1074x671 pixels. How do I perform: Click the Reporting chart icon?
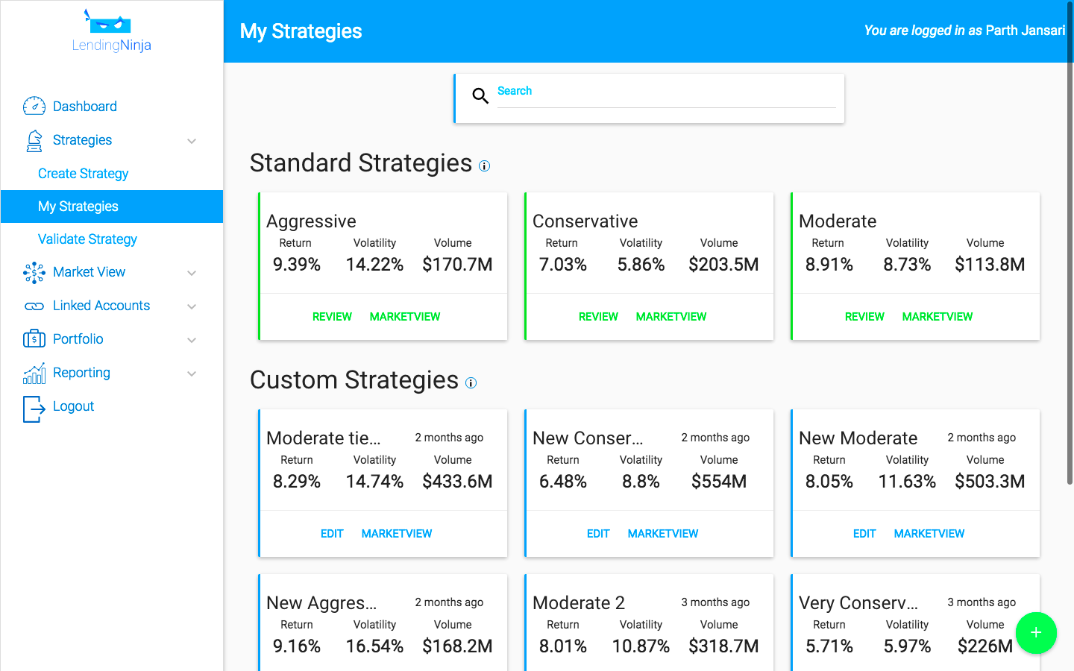[x=34, y=374]
